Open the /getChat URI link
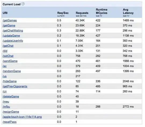The width and height of the screenshot is (145, 127). 8,46
